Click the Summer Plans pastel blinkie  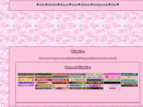pyautogui.click(x=112, y=86)
